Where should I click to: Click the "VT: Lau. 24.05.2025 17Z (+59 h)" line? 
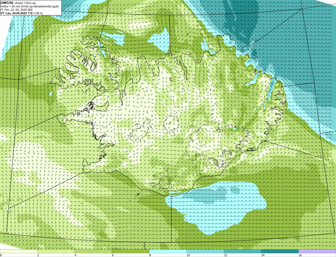pos(22,13)
